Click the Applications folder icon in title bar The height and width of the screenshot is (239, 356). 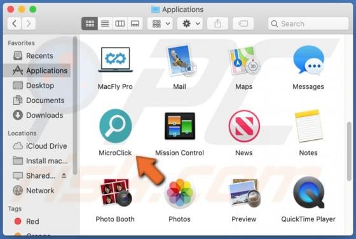tap(155, 10)
